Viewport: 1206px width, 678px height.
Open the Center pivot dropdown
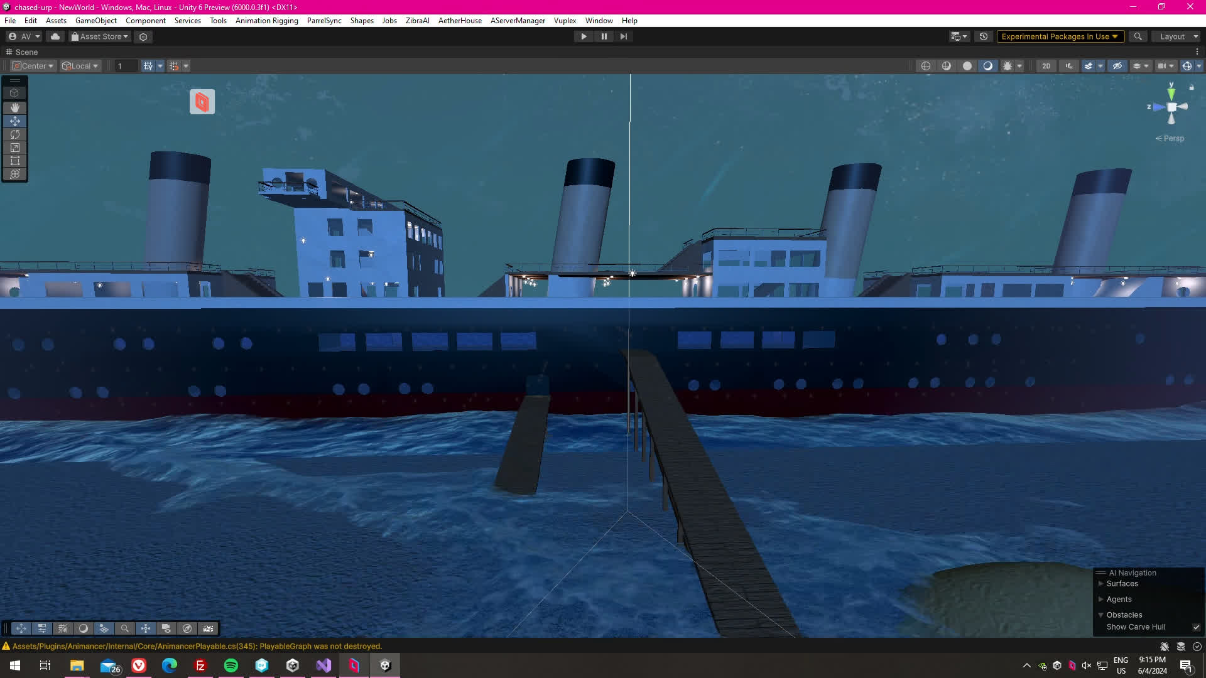34,66
